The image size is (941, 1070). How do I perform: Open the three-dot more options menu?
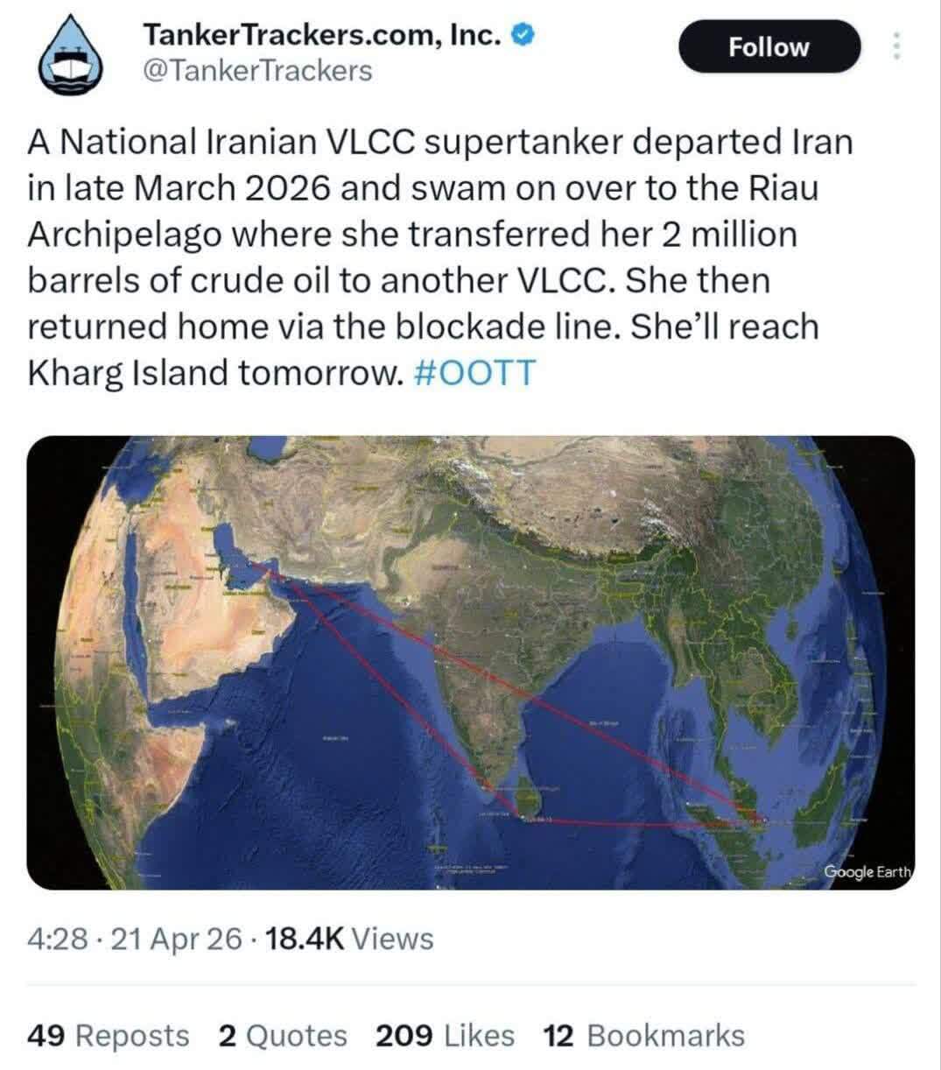pos(896,46)
